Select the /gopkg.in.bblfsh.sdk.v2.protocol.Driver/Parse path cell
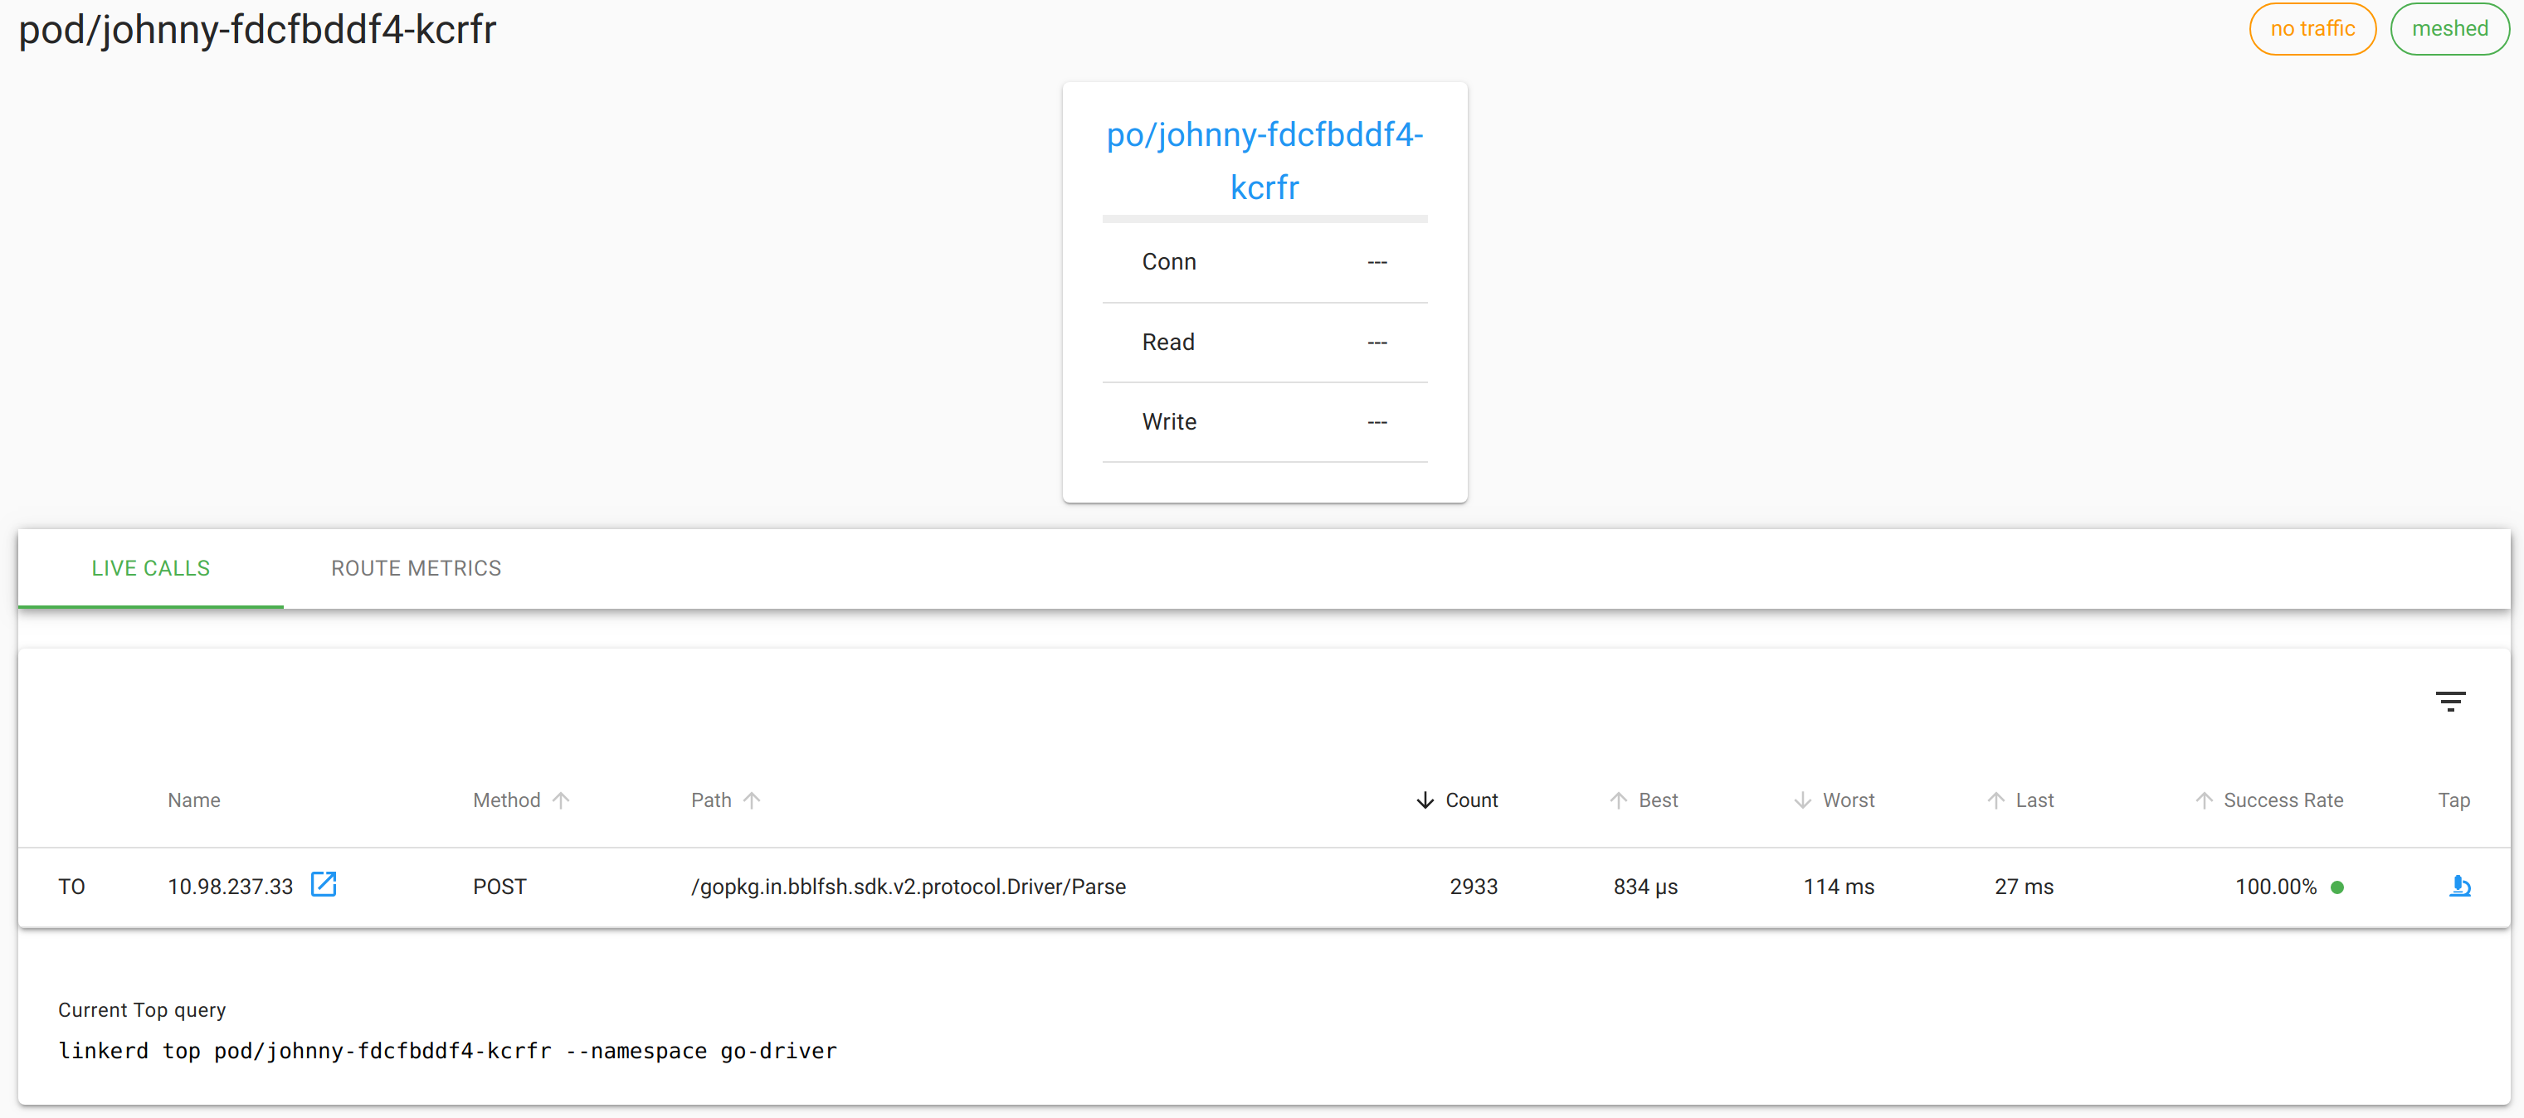The image size is (2524, 1118). pyautogui.click(x=909, y=886)
